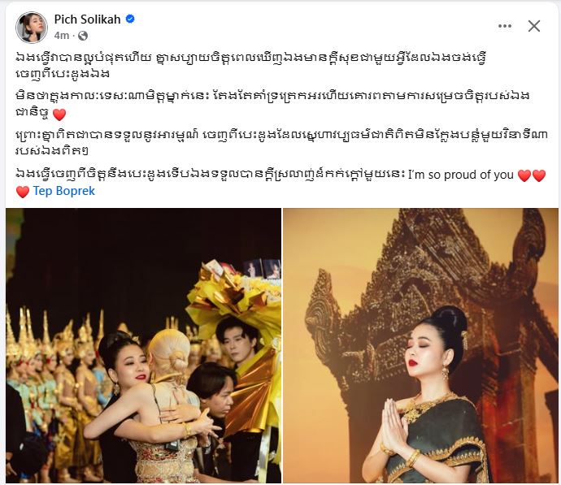Image resolution: width=561 pixels, height=485 pixels.
Task: Click the '4m' post timestamp
Action: click(x=62, y=36)
